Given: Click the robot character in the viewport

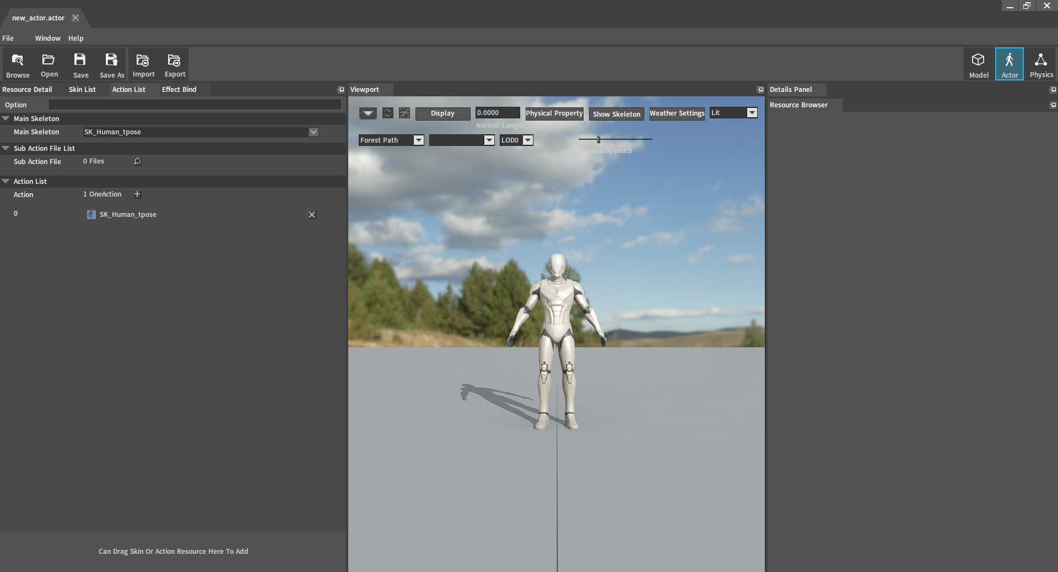Looking at the screenshot, I should coord(557,341).
